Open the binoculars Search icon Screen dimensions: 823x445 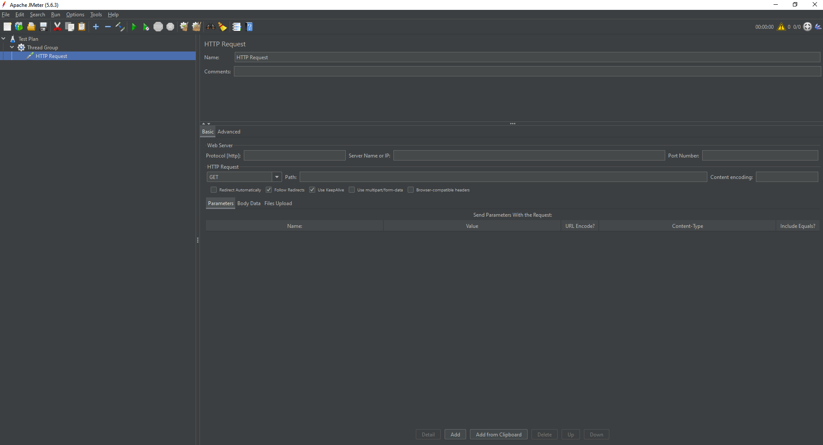[210, 27]
